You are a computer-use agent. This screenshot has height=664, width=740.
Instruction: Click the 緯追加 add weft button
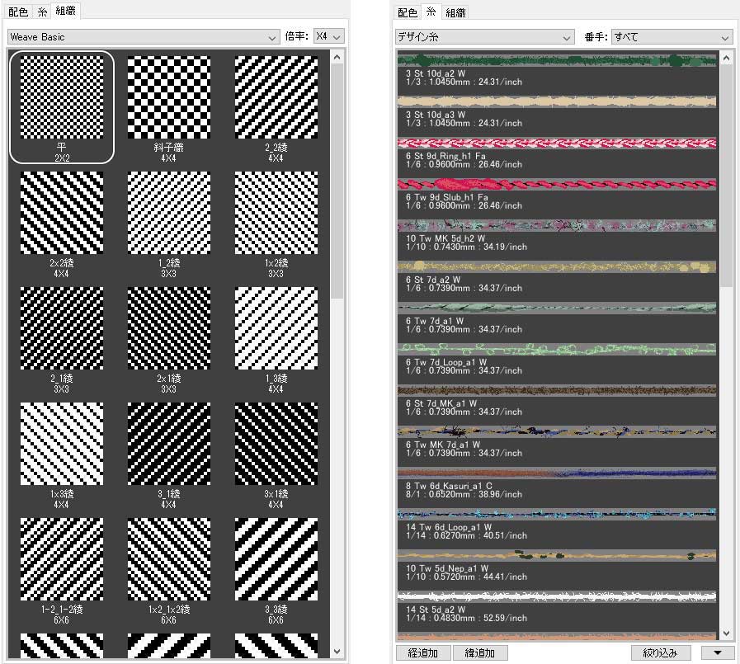click(x=480, y=652)
